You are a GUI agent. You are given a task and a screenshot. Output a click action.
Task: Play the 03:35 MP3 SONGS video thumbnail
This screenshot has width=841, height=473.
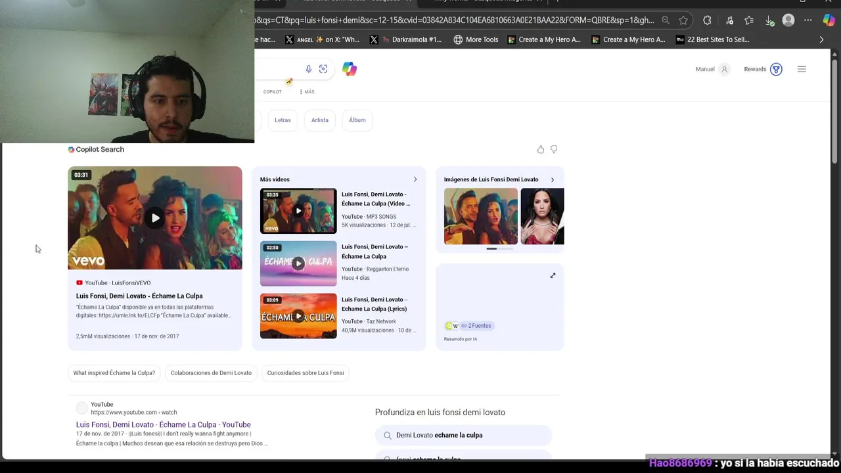click(298, 211)
